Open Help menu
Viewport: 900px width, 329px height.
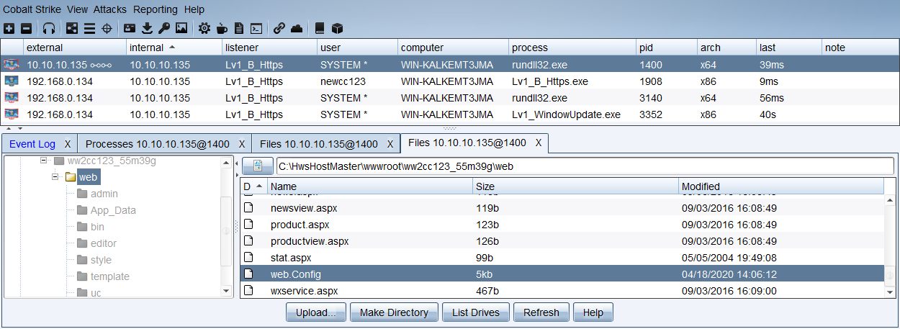194,9
